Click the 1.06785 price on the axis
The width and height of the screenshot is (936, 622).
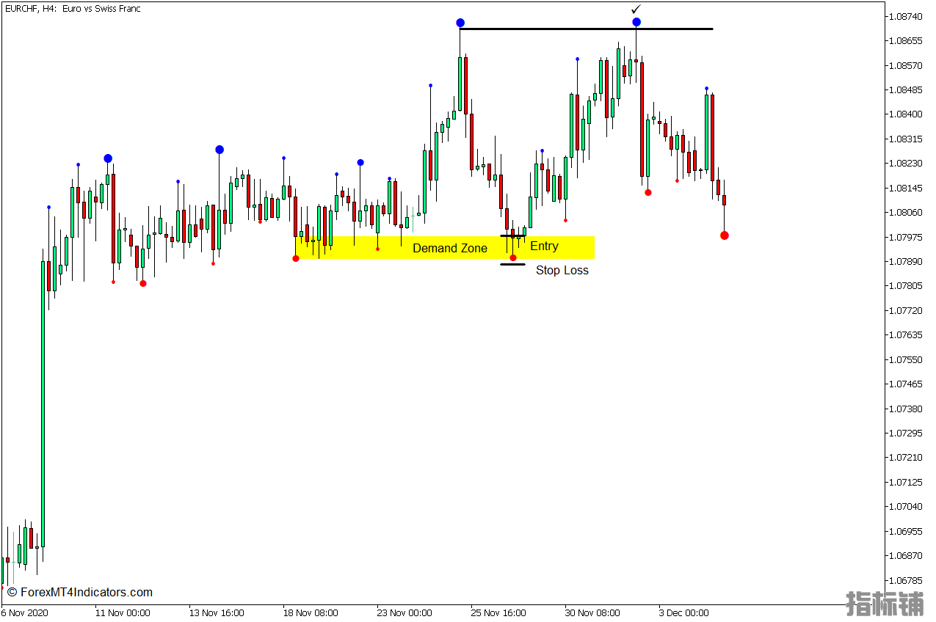[x=904, y=580]
